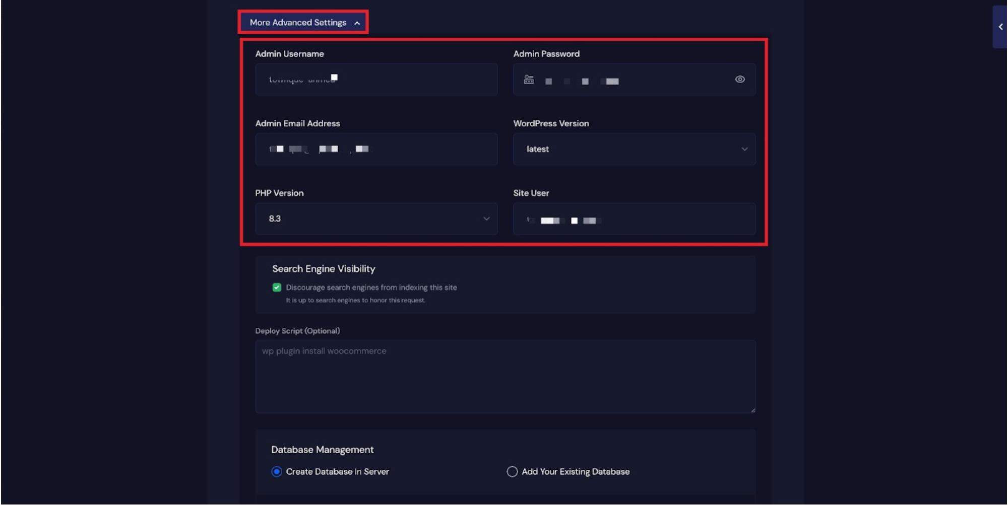The width and height of the screenshot is (1008, 505).
Task: Collapse the More Advanced Settings section
Action: 357,23
